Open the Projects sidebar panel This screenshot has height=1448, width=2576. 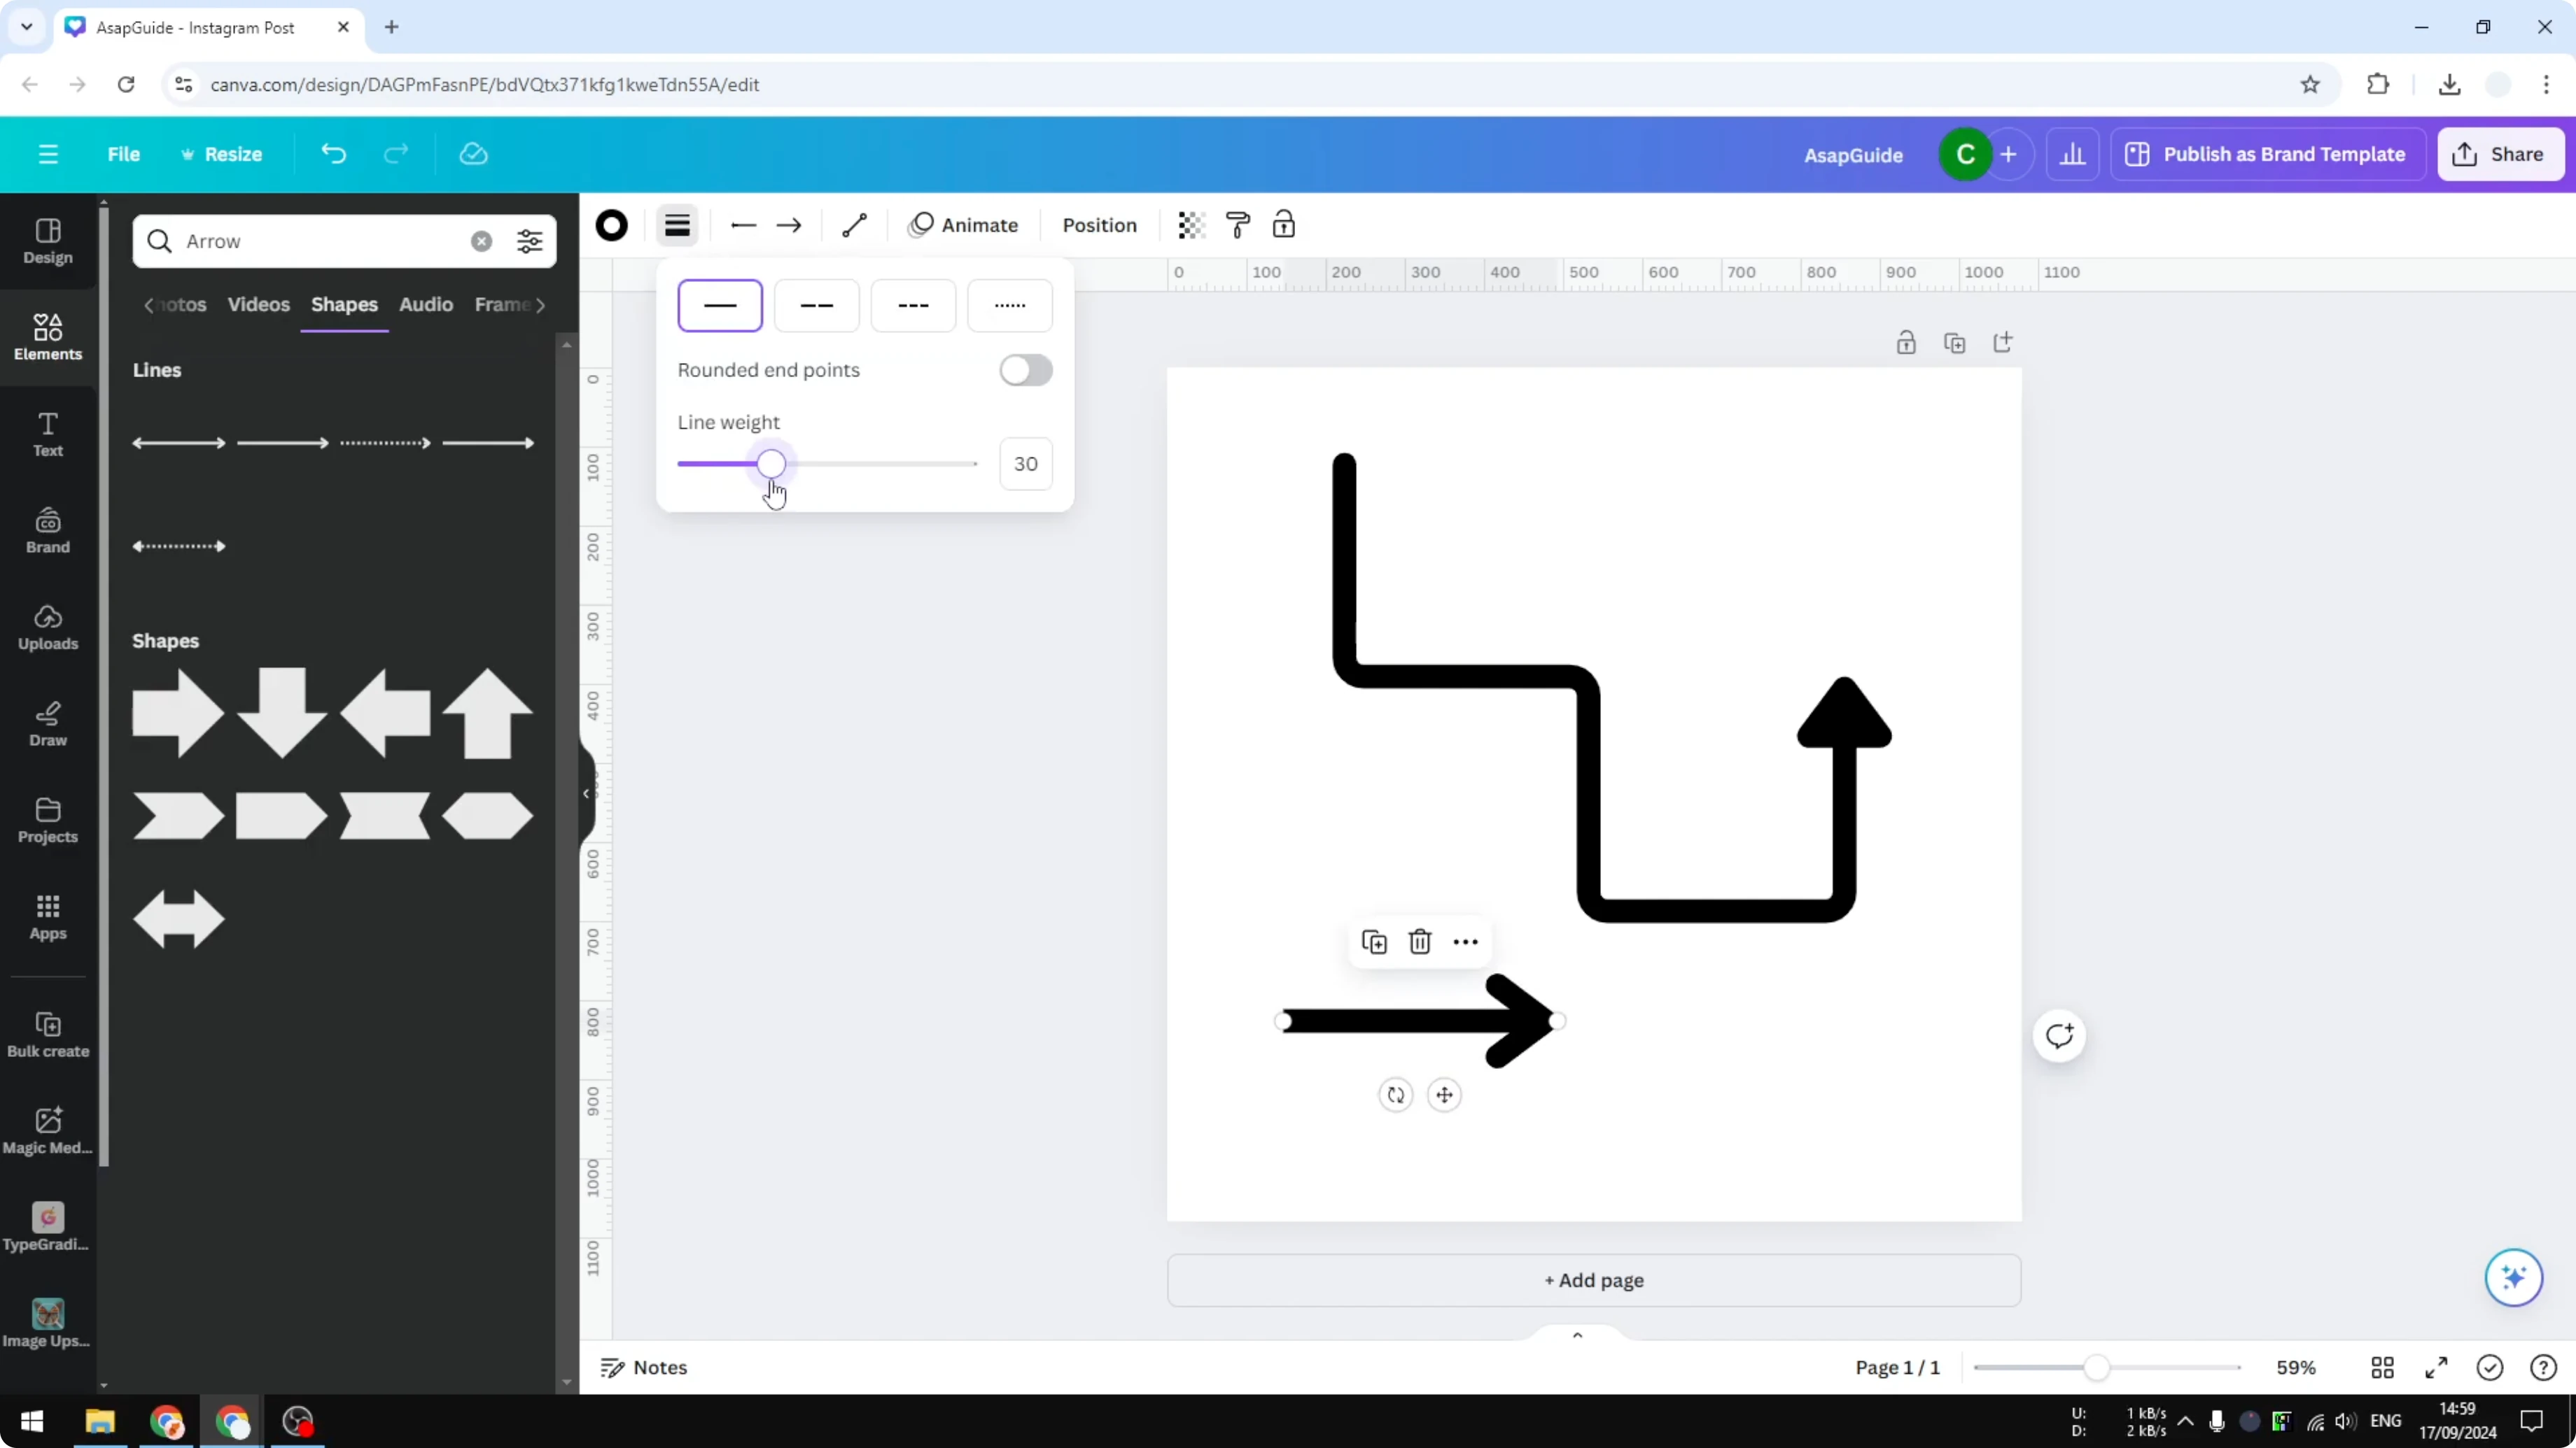coord(48,821)
